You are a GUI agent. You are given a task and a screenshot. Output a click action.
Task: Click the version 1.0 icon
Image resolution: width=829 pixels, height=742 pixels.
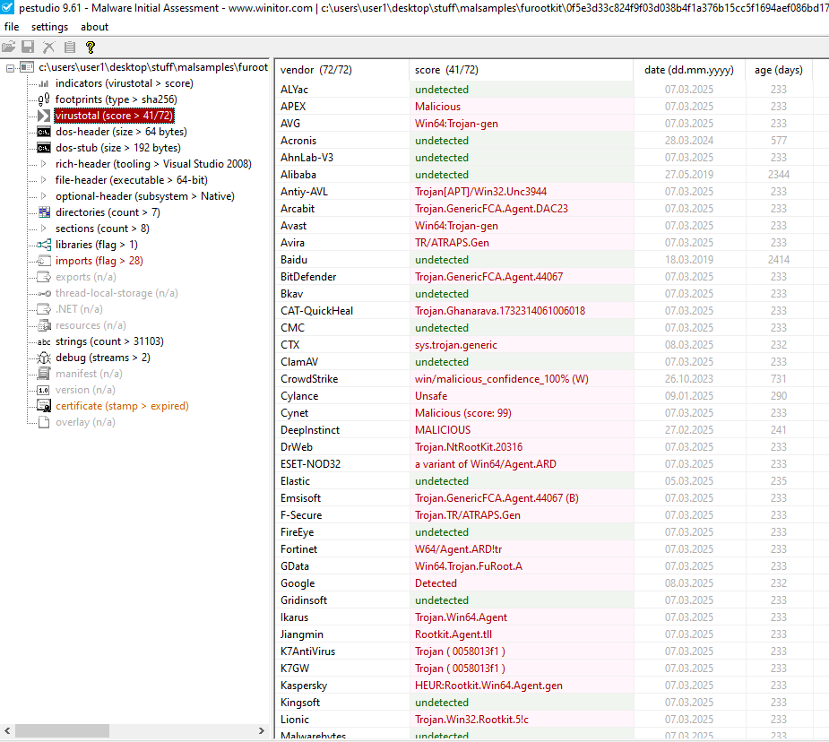pyautogui.click(x=43, y=390)
